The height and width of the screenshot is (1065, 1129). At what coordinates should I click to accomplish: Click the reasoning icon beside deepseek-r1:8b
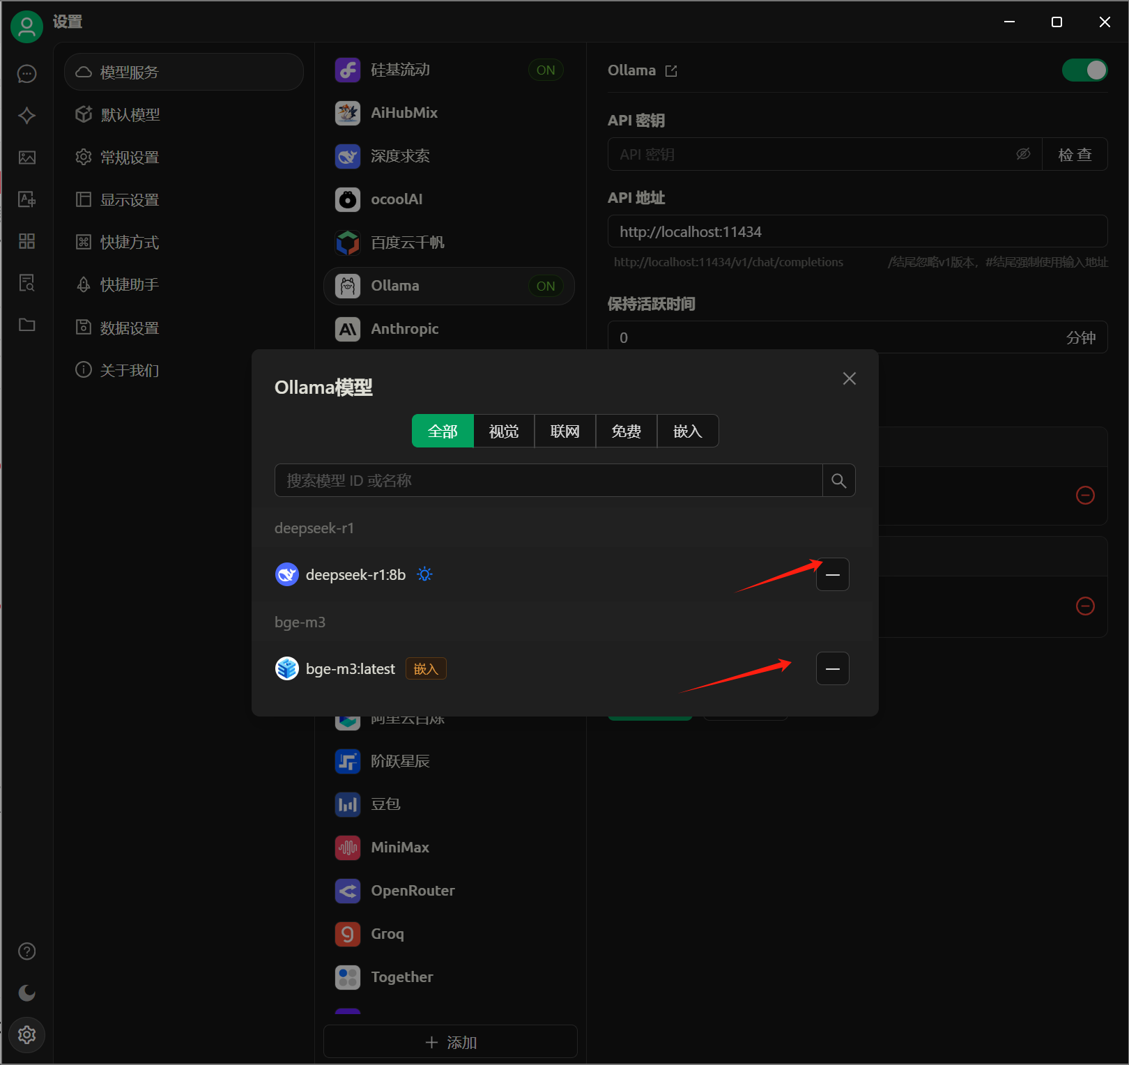click(x=424, y=574)
